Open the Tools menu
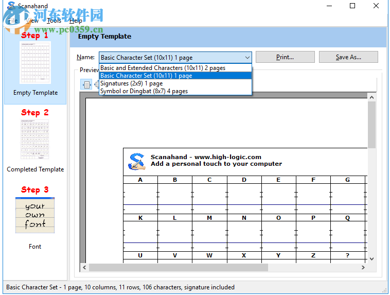Image resolution: width=390 pixels, height=295 pixels. (x=54, y=21)
